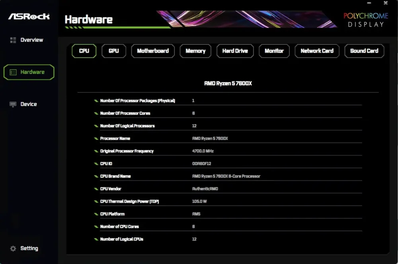Click the ASRock logo
Image resolution: width=398 pixels, height=264 pixels.
click(x=29, y=17)
